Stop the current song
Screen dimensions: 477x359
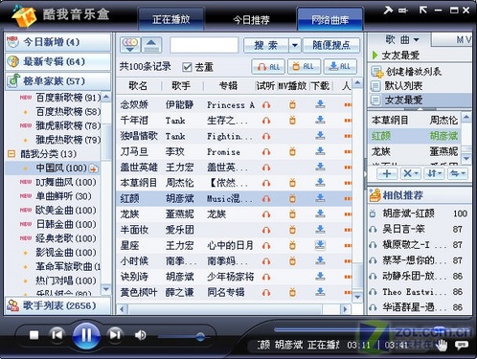point(34,335)
